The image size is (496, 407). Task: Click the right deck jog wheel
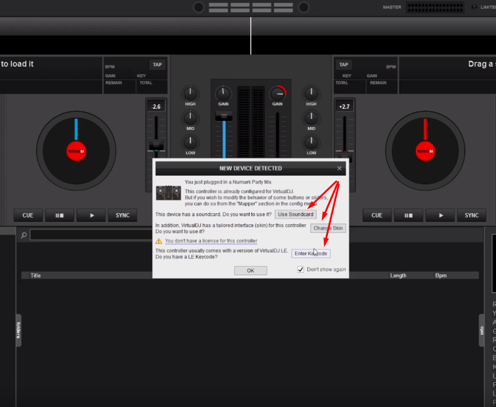click(425, 151)
